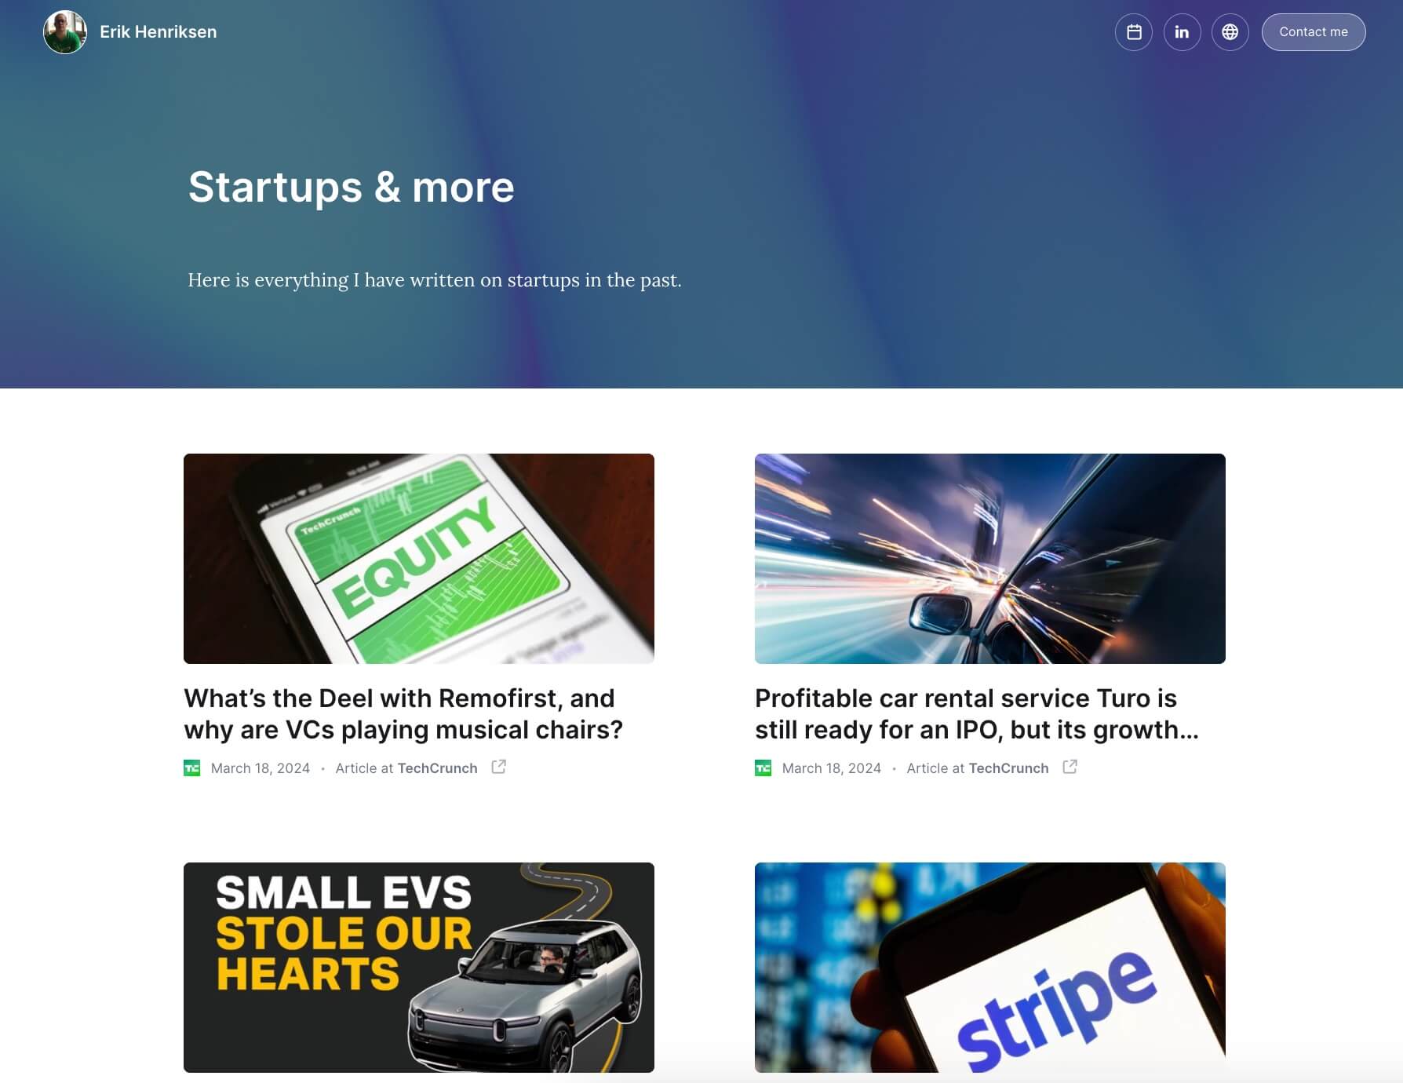Click the Erik Henriksen name link

(x=158, y=32)
